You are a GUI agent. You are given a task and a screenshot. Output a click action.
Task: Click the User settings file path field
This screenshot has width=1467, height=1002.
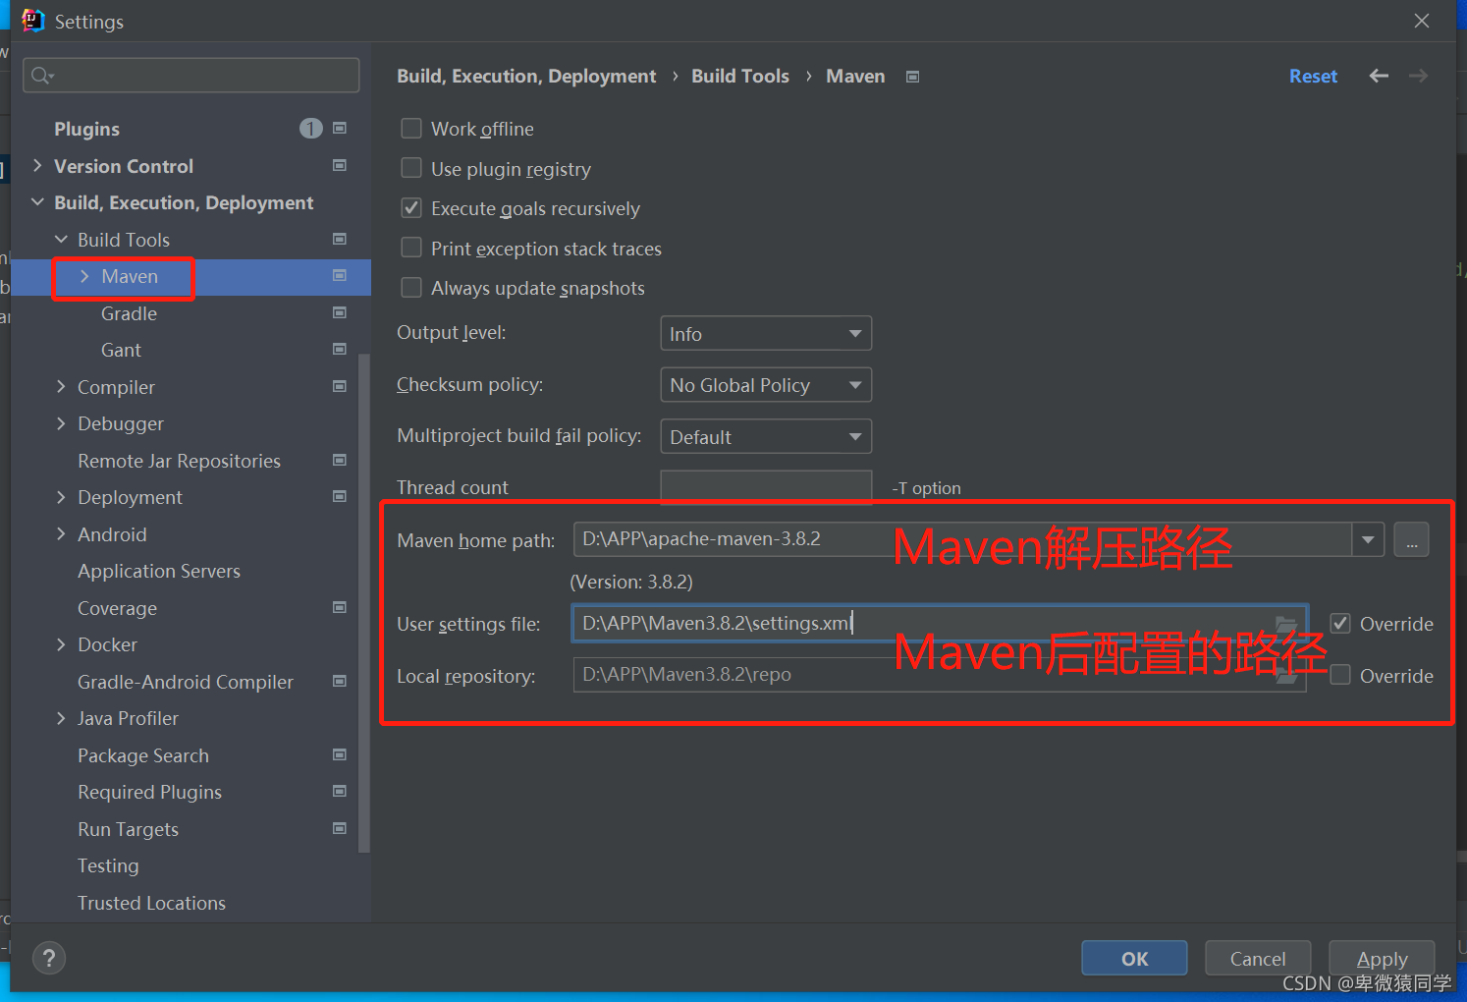(940, 624)
